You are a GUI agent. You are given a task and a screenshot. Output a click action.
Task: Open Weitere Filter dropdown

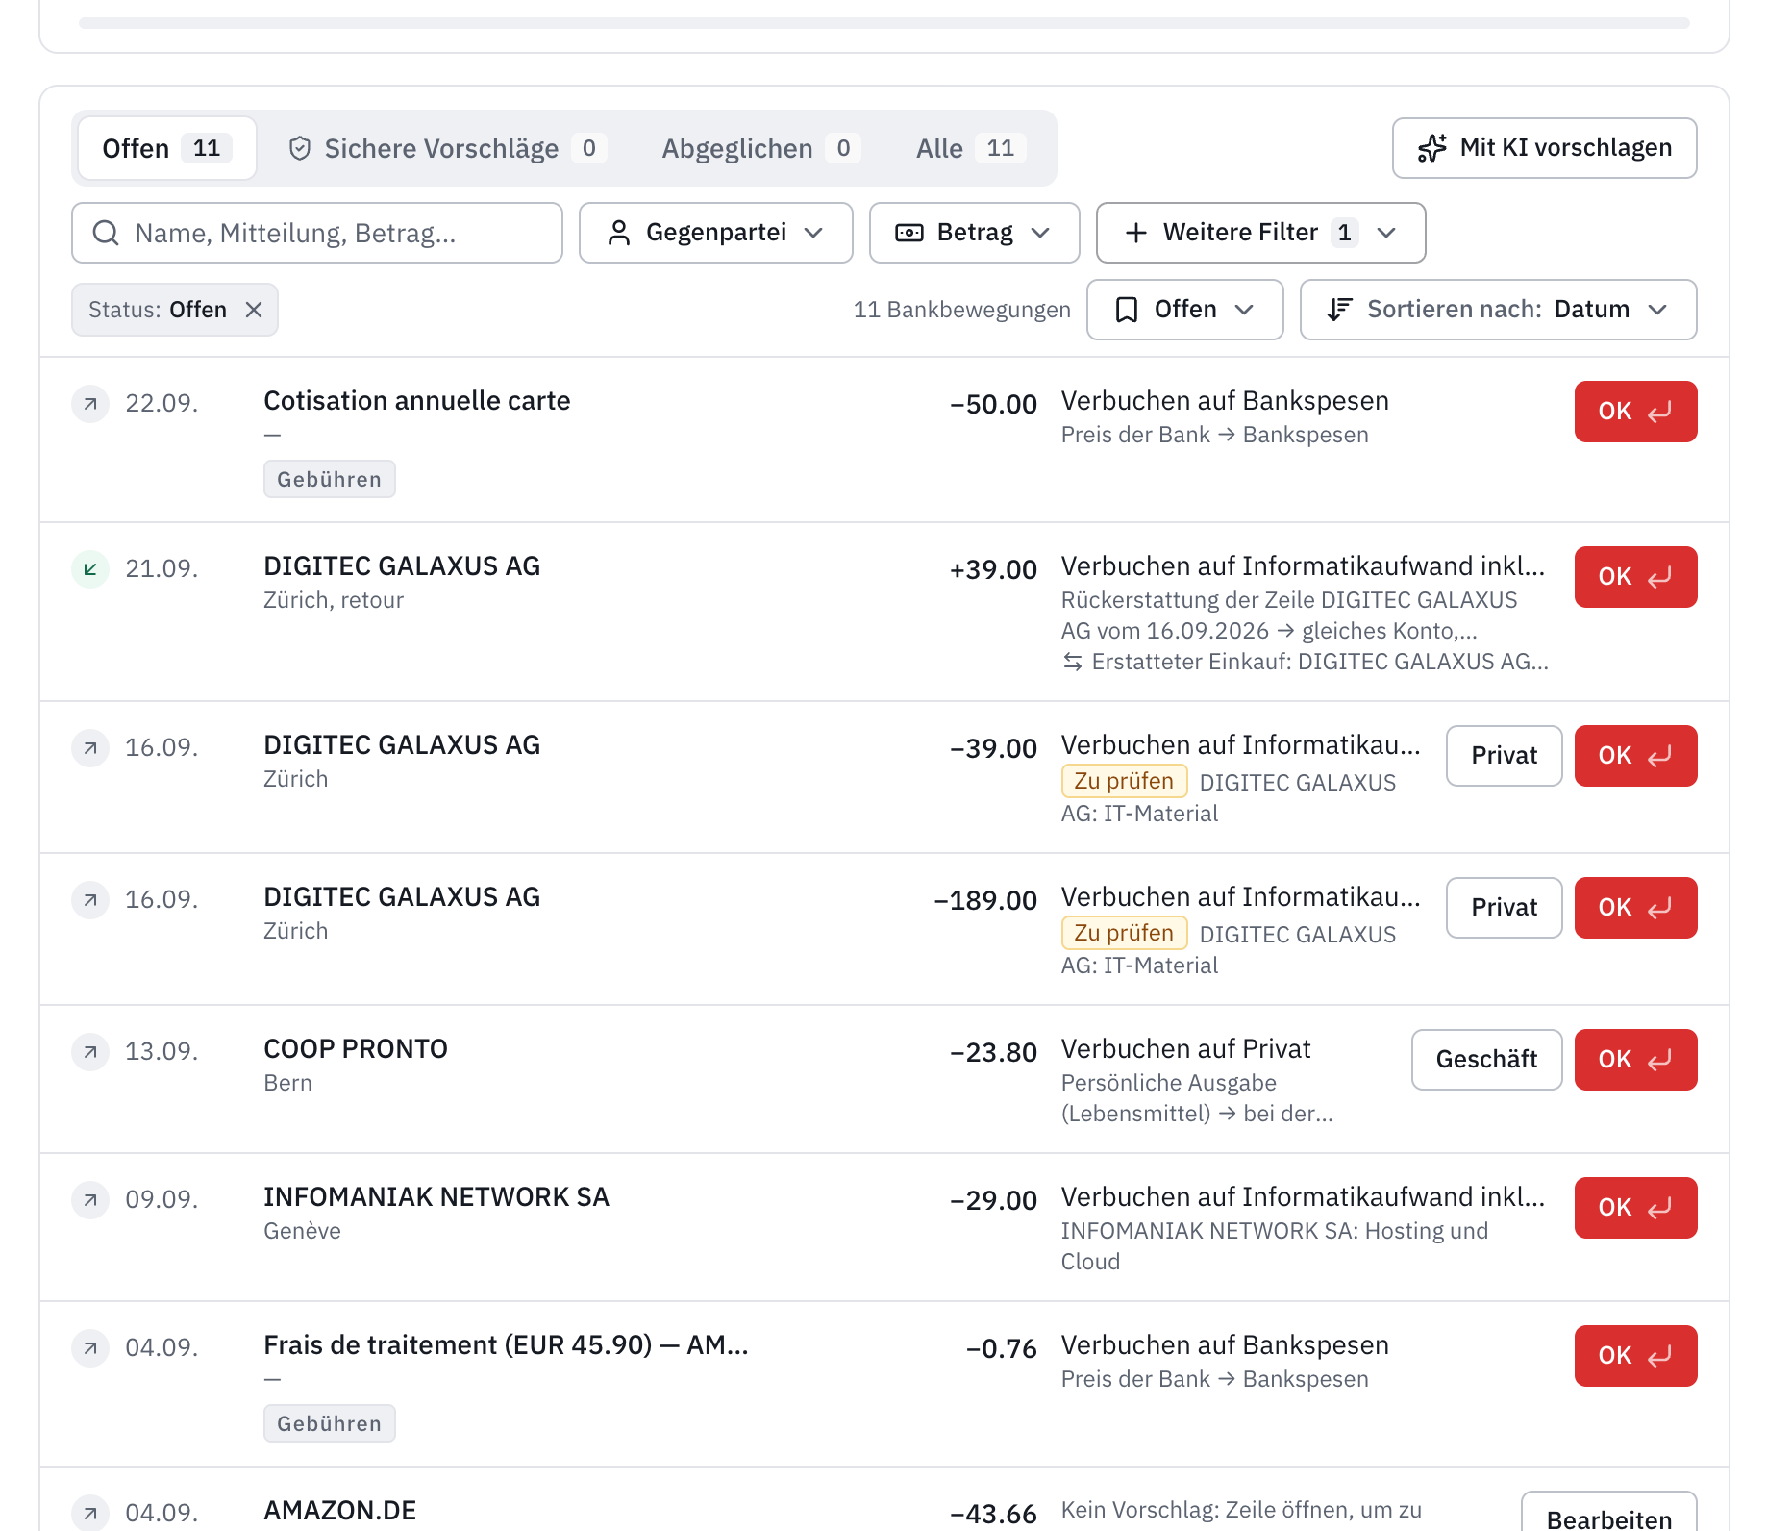point(1260,233)
